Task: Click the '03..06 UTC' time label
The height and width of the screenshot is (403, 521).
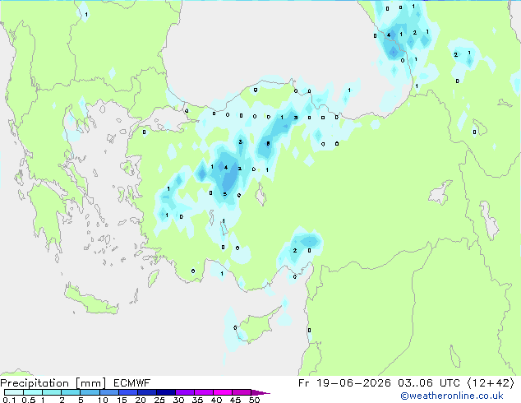Action: (x=429, y=383)
